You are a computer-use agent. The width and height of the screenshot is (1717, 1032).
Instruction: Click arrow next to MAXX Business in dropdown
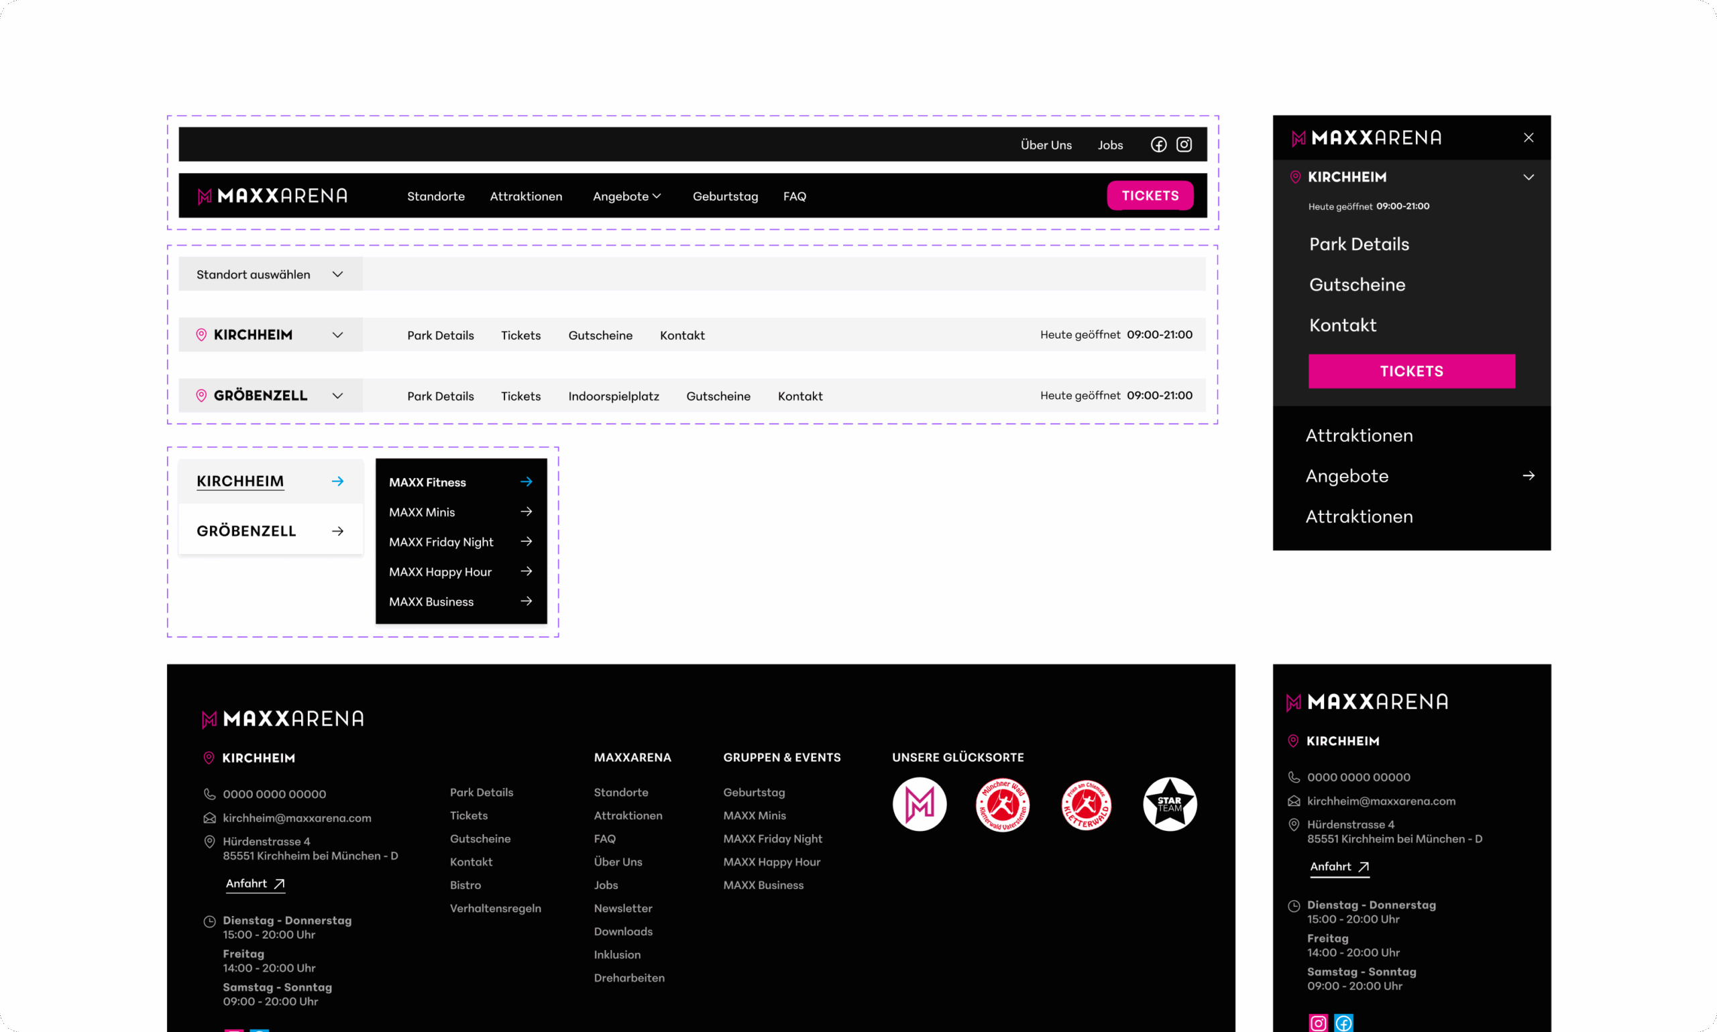coord(527,601)
